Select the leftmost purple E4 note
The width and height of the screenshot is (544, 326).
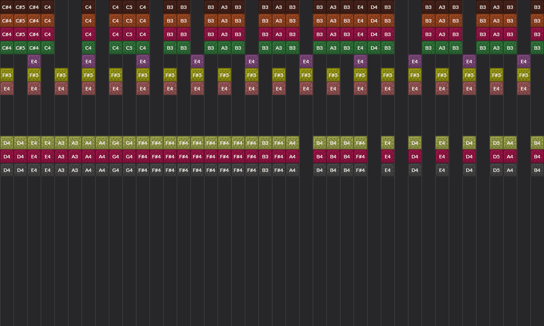coord(34,62)
